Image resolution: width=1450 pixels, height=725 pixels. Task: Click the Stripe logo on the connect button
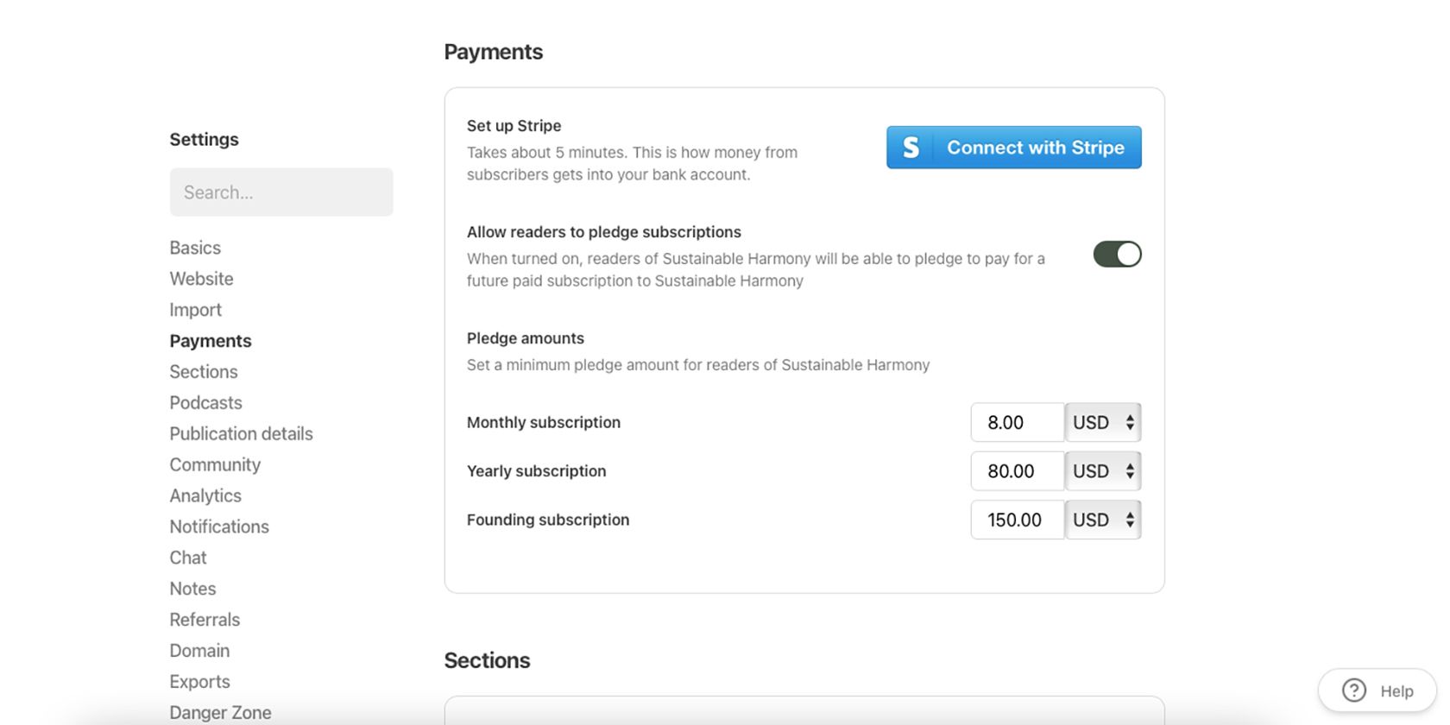tap(910, 147)
